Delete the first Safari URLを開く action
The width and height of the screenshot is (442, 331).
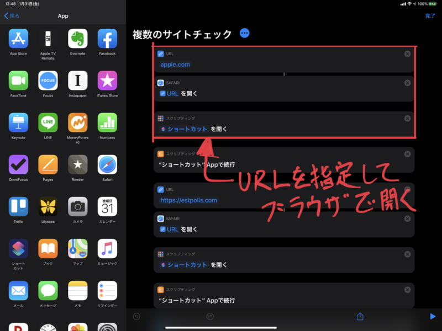pos(407,83)
